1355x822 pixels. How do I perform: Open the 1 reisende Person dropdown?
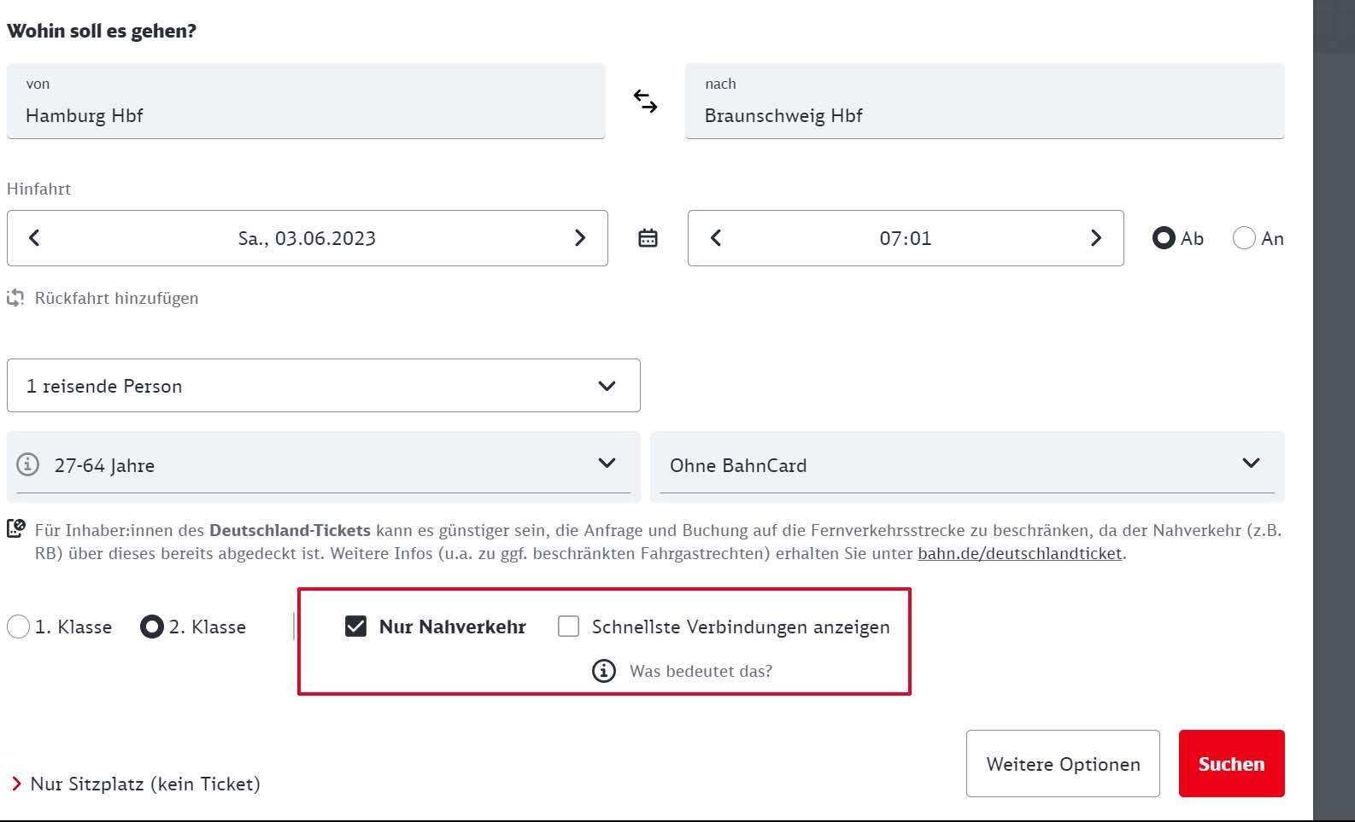point(323,386)
